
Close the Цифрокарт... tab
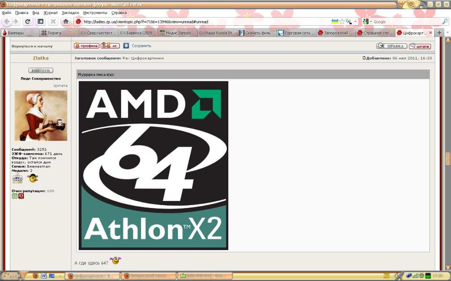point(430,33)
